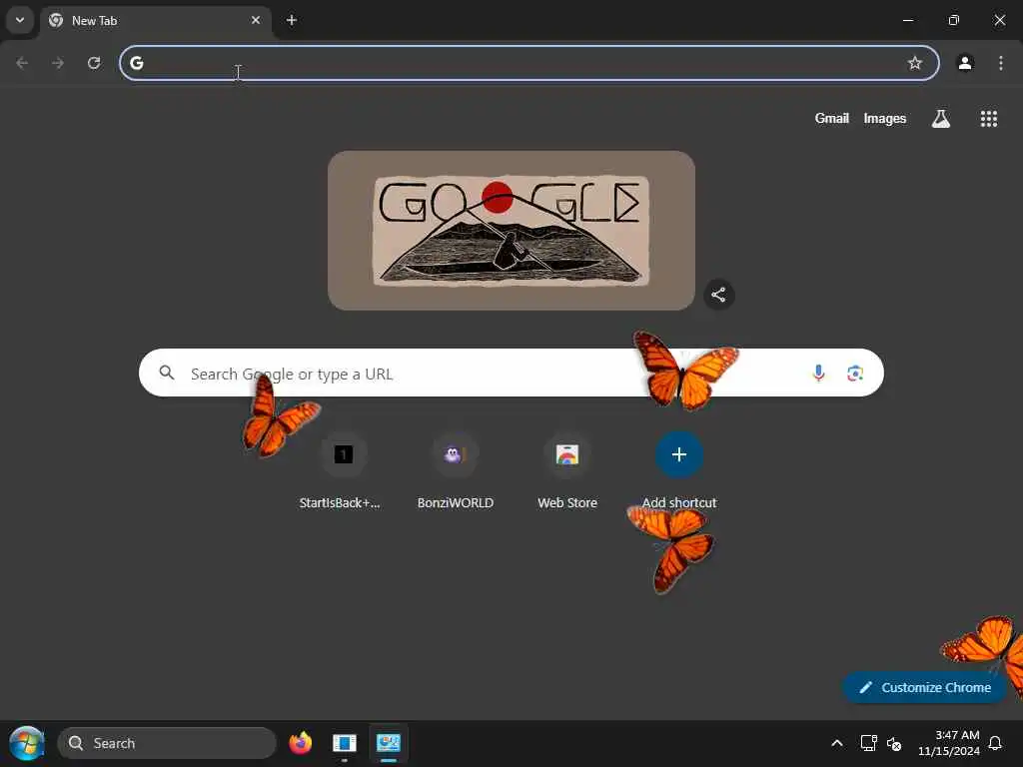Open the Gmail link

pyautogui.click(x=831, y=118)
